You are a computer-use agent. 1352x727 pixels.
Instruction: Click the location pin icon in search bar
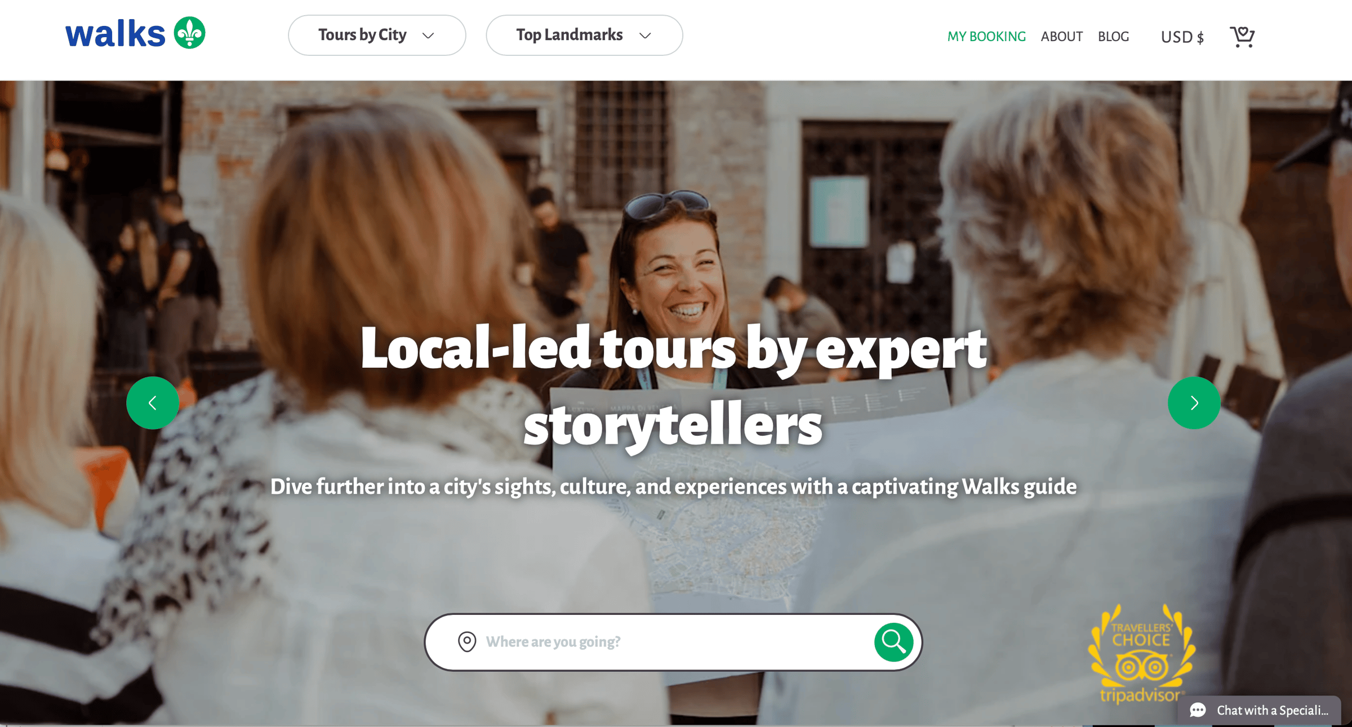tap(467, 641)
